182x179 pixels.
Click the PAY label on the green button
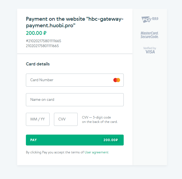pos(34,140)
